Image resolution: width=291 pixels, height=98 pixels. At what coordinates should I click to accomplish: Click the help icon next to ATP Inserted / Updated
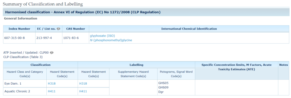click(52, 53)
